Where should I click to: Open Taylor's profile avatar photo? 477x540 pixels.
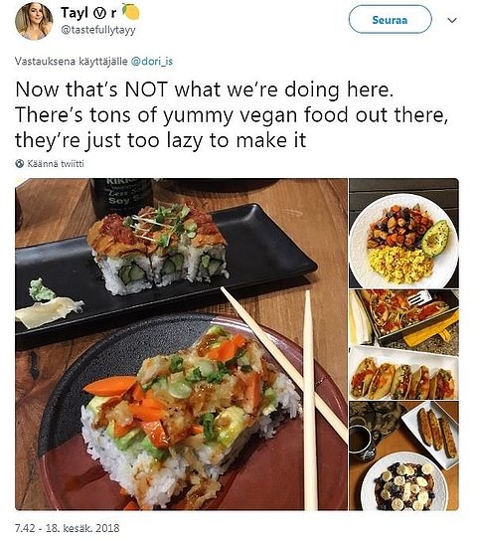(x=34, y=21)
